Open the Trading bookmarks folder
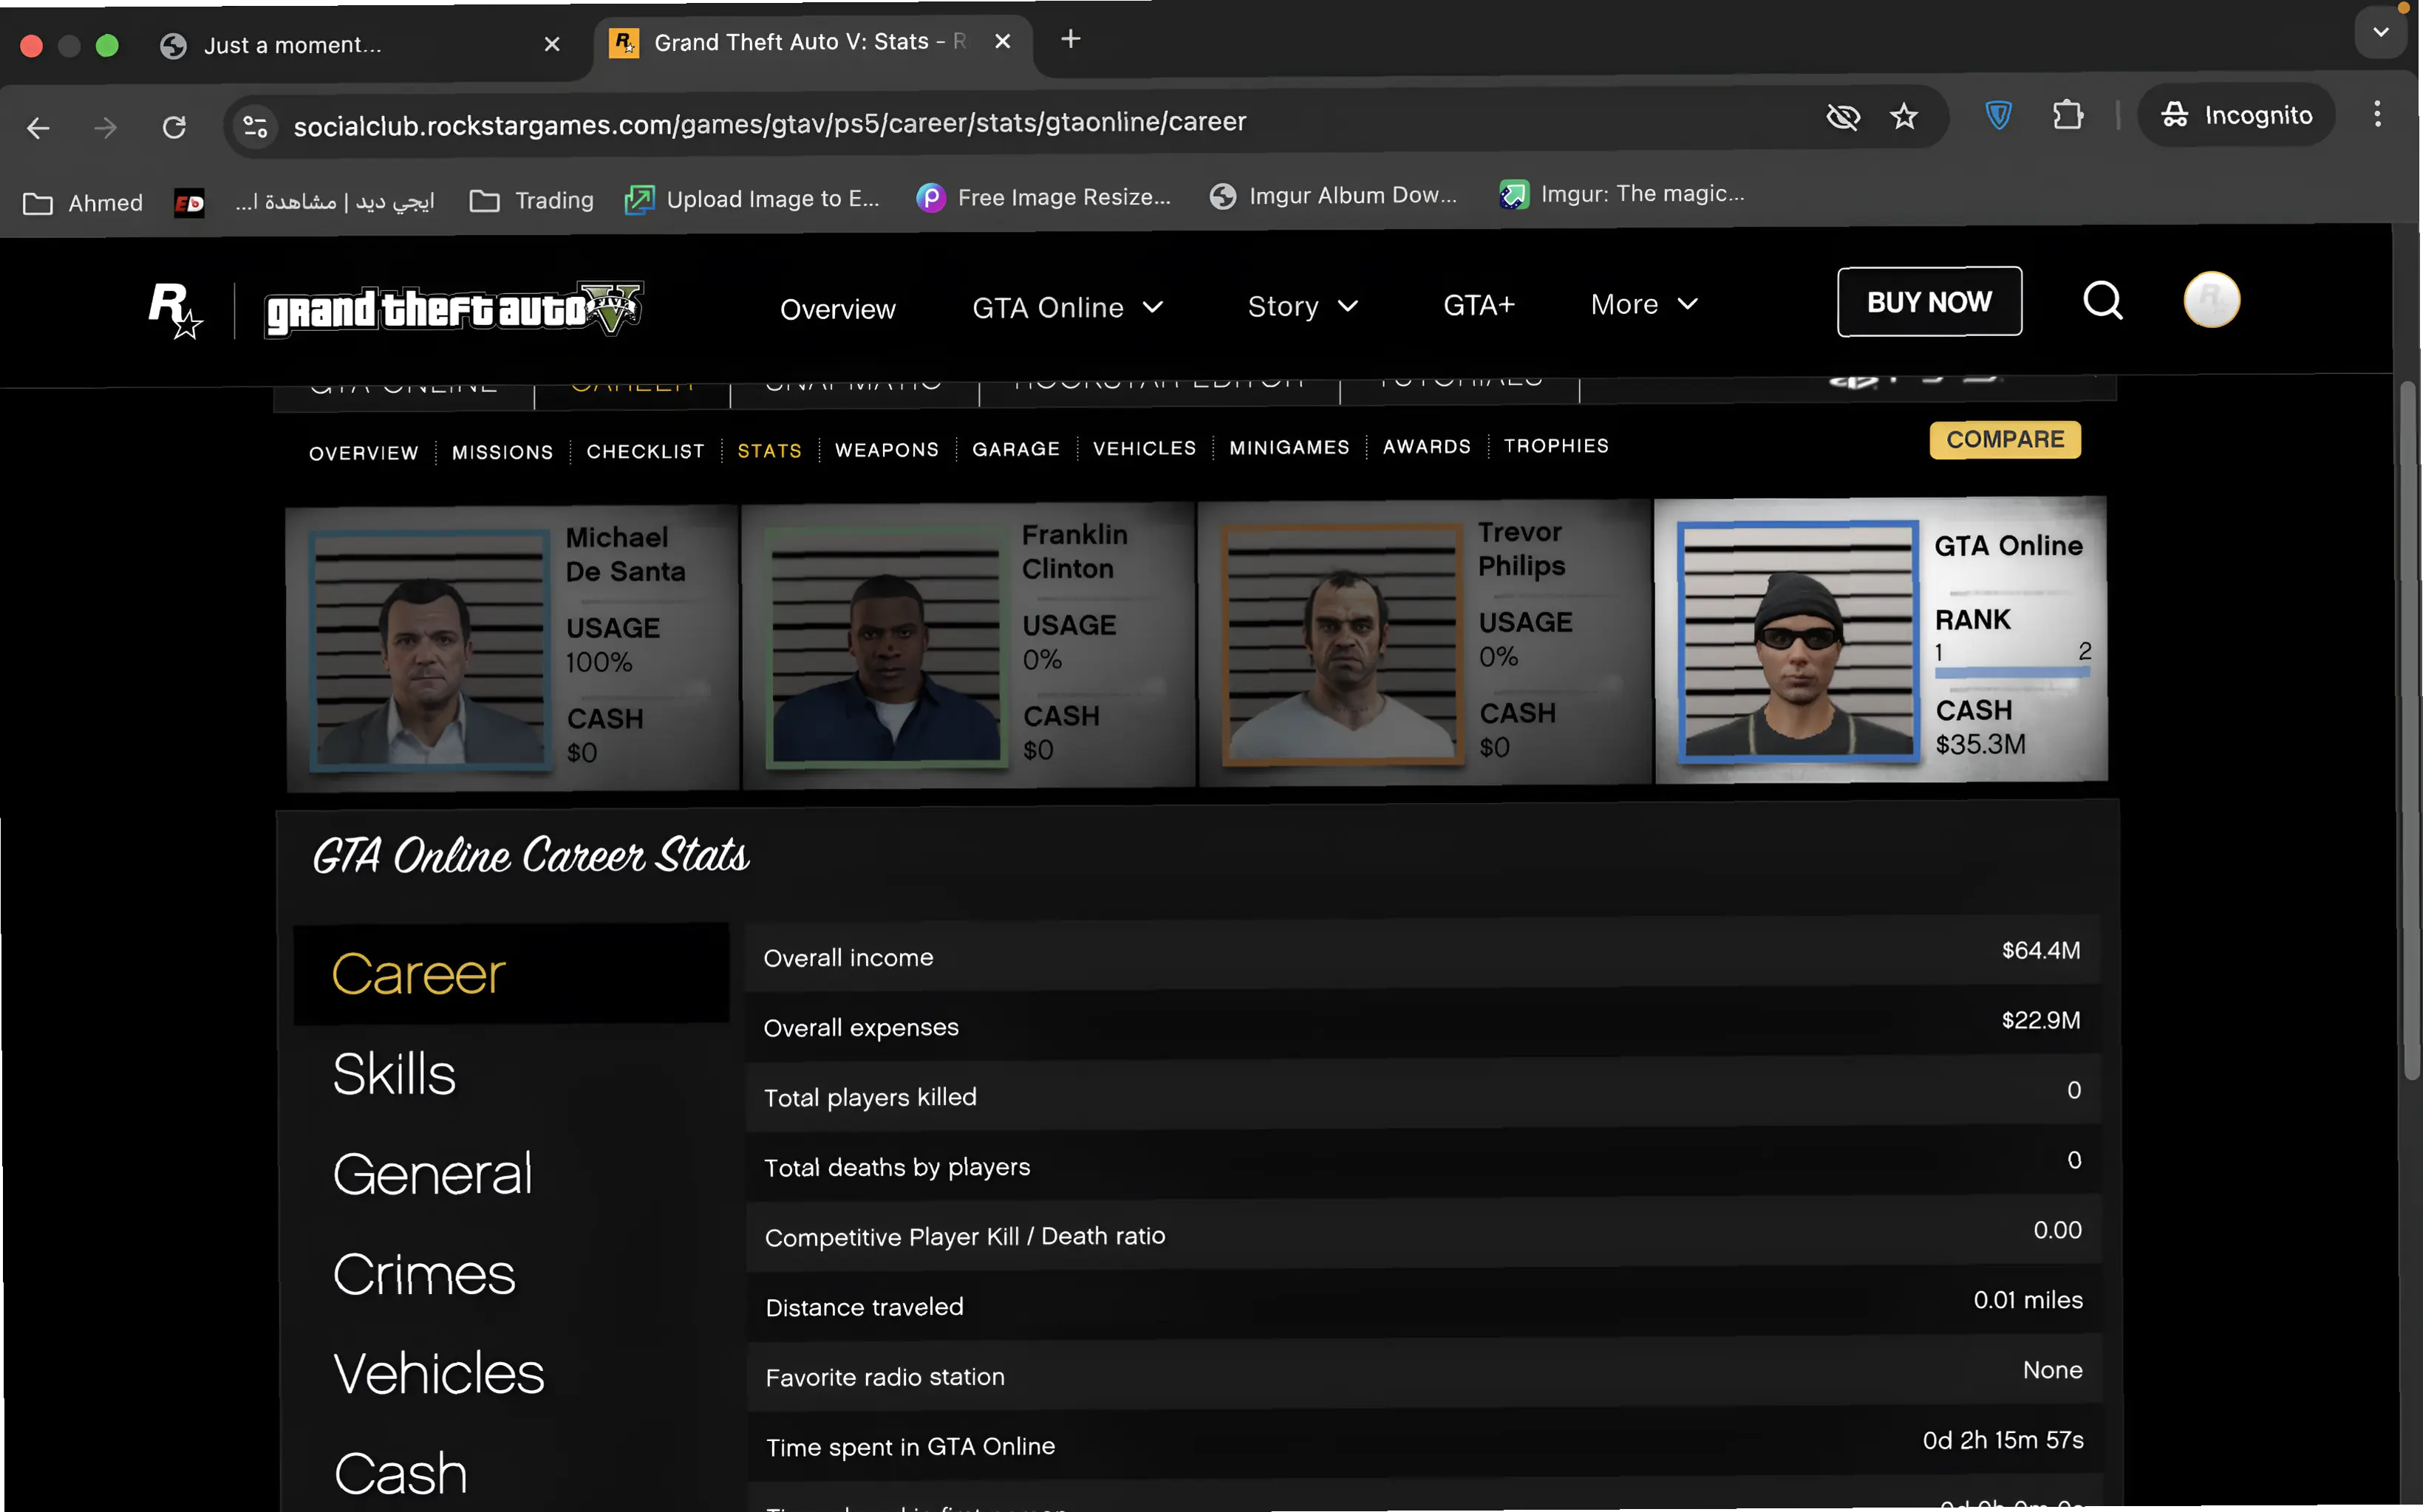2423x1512 pixels. 532,201
